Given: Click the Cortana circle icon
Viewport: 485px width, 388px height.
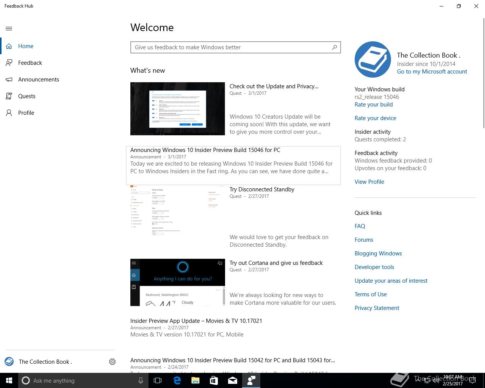Looking at the screenshot, I should tap(26, 380).
